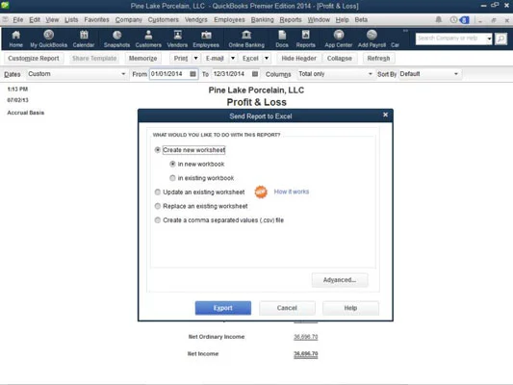Click the Export button
This screenshot has height=385, width=513.
coord(223,308)
